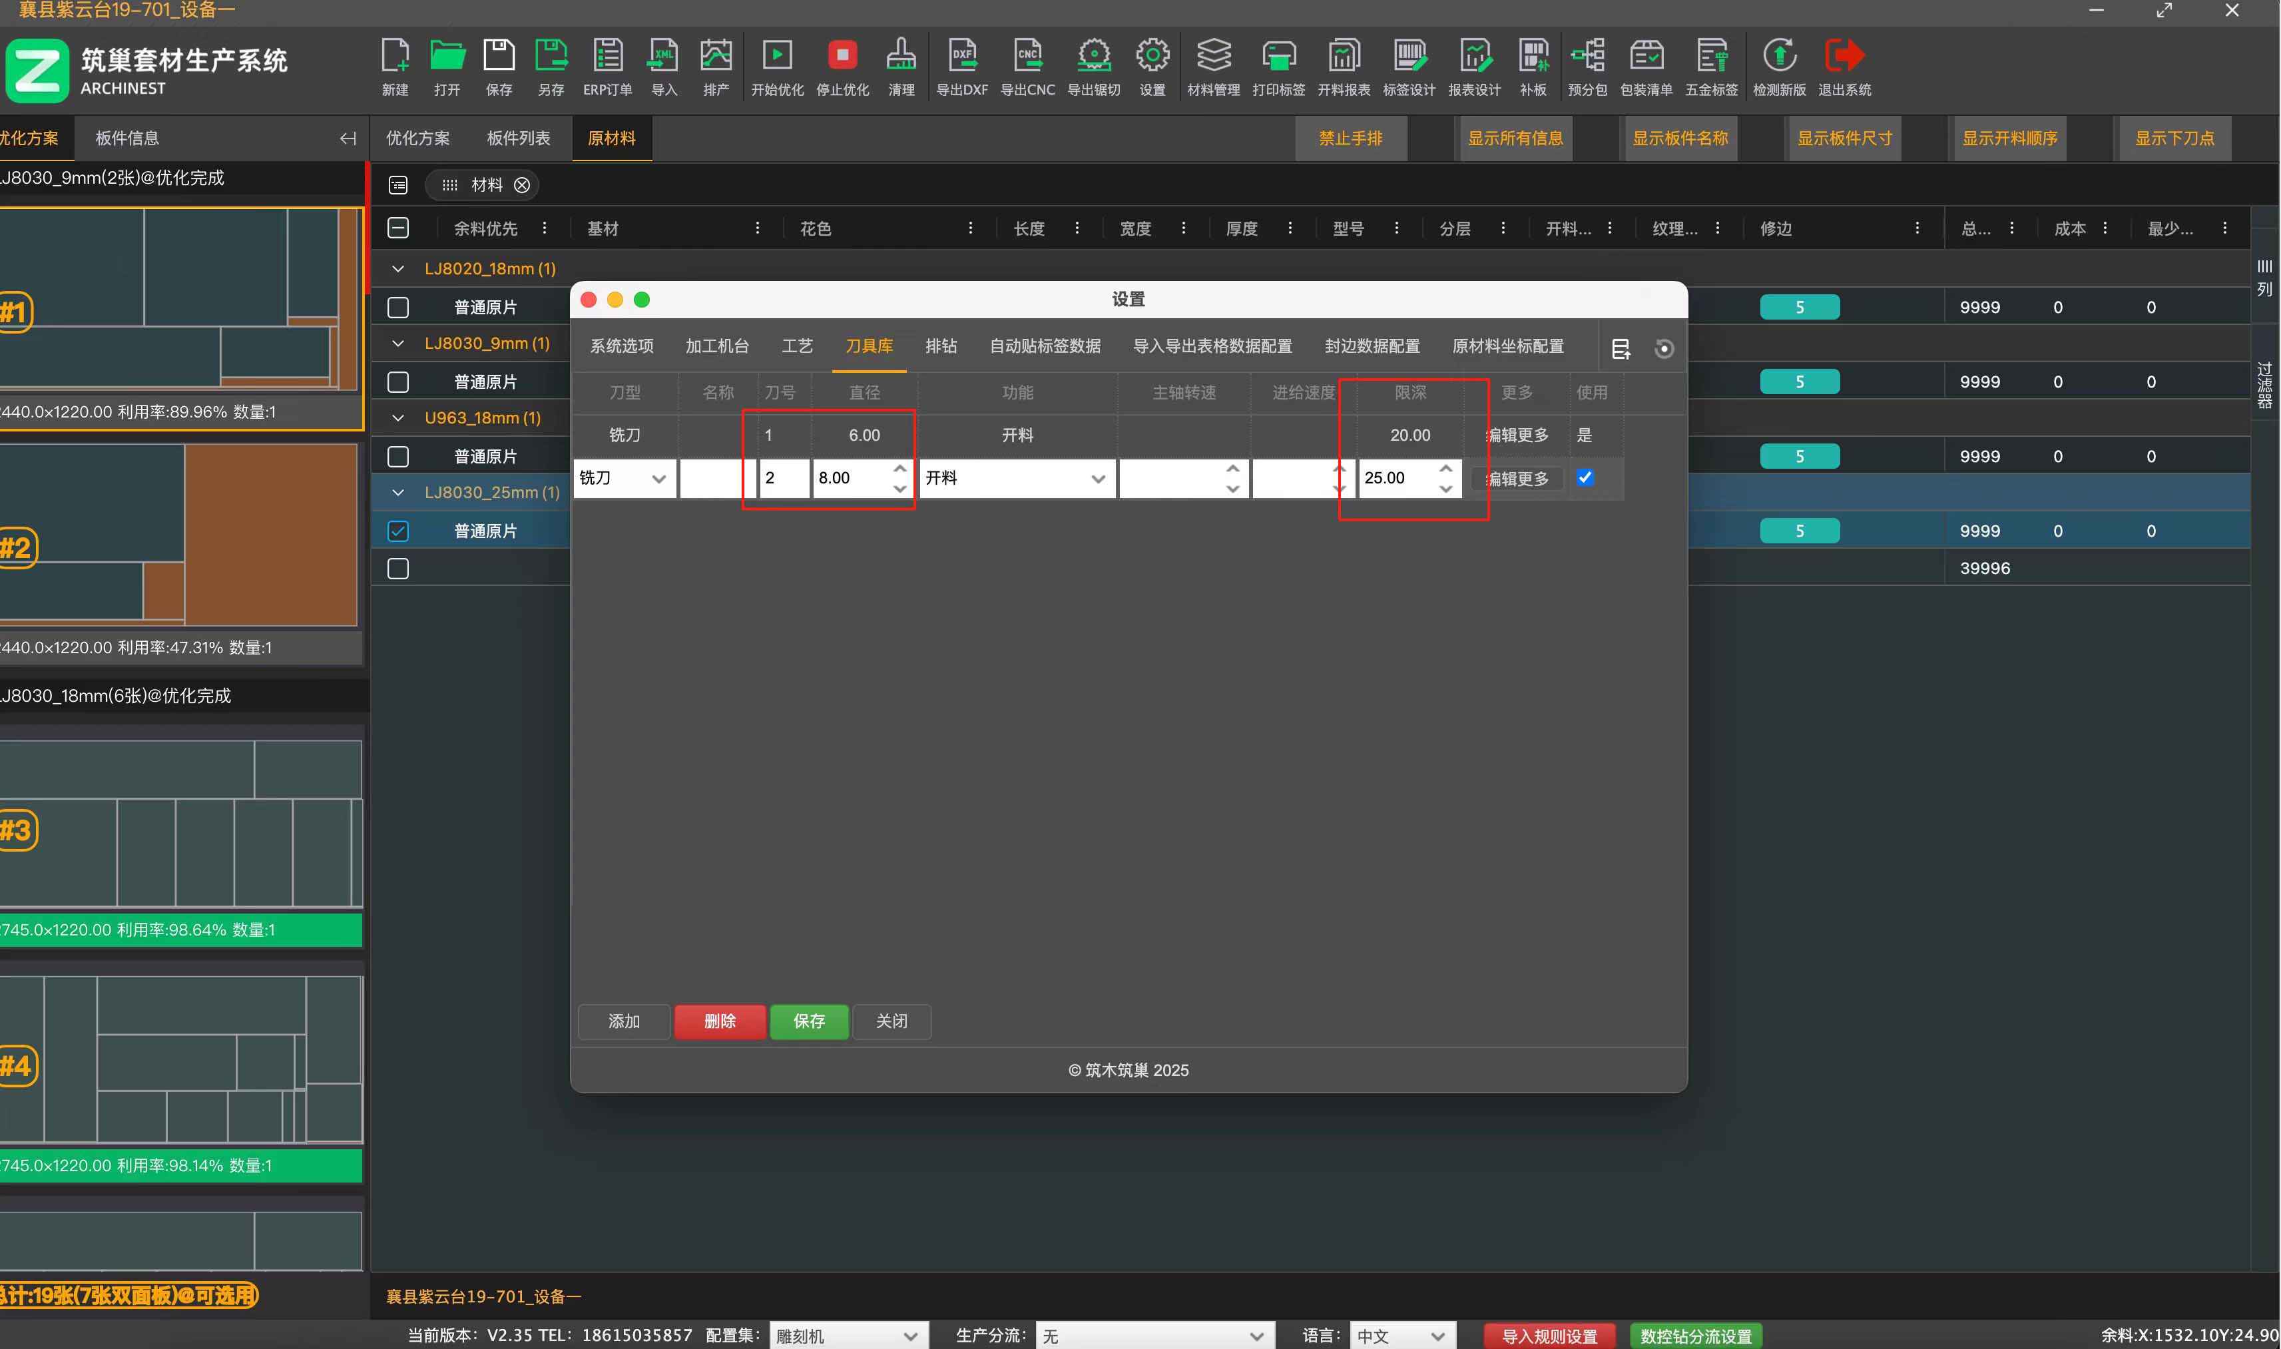Switch to the 排钻 settings tab

click(941, 346)
